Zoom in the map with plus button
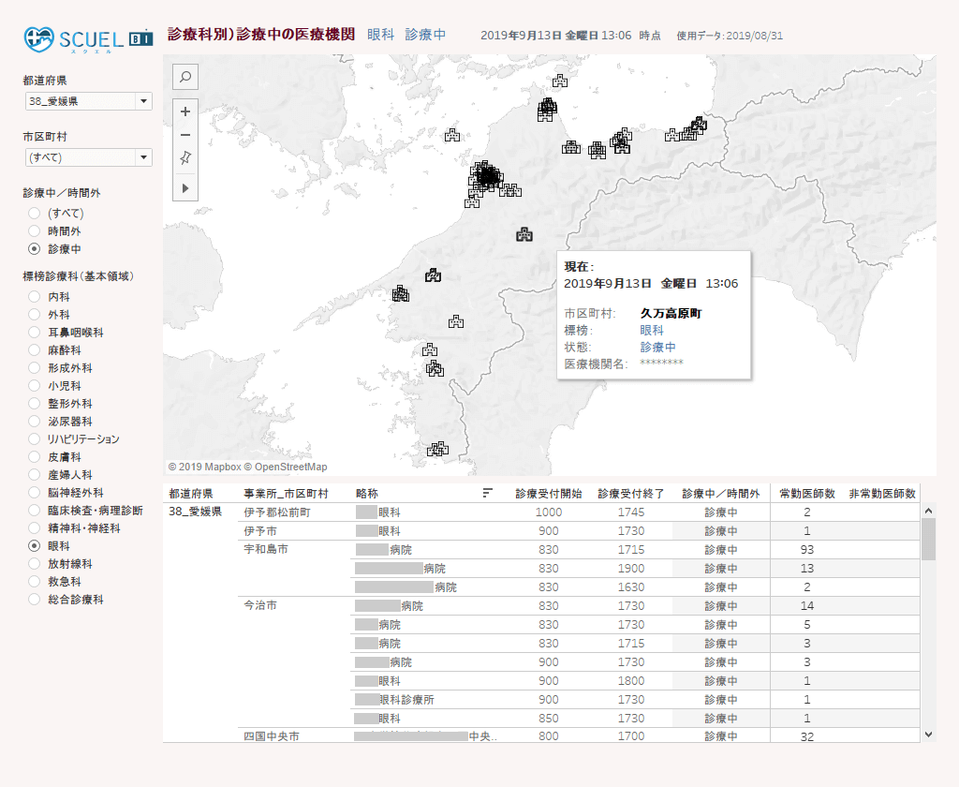959x787 pixels. coord(185,111)
